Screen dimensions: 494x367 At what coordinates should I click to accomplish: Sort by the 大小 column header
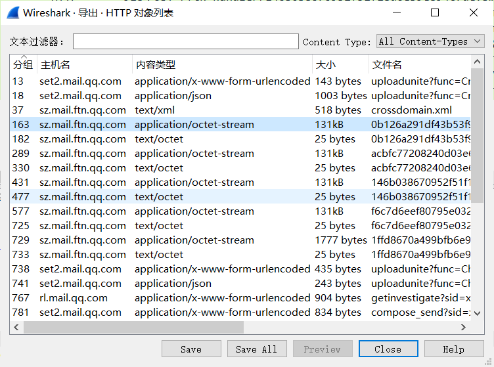(x=340, y=64)
